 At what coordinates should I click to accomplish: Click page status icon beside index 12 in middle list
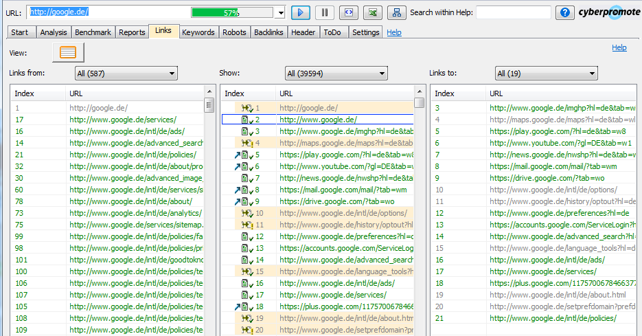click(247, 236)
